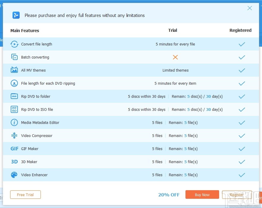Click the Video Enhancer palette icon

[x=14, y=175]
